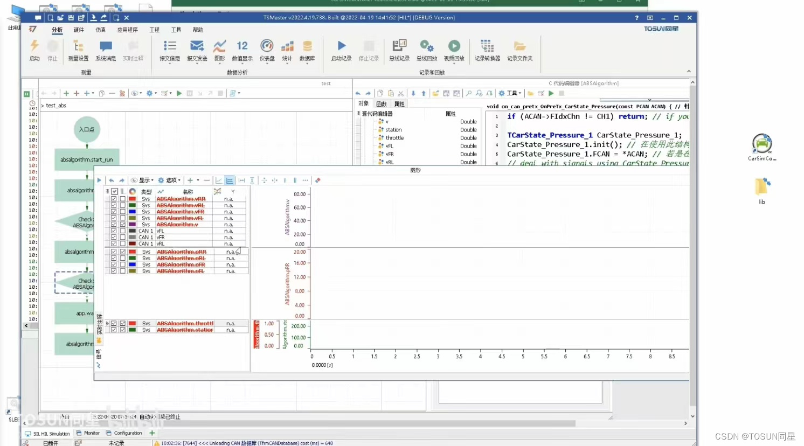Select throttle variable in object tree
The width and height of the screenshot is (804, 446).
tap(394, 138)
